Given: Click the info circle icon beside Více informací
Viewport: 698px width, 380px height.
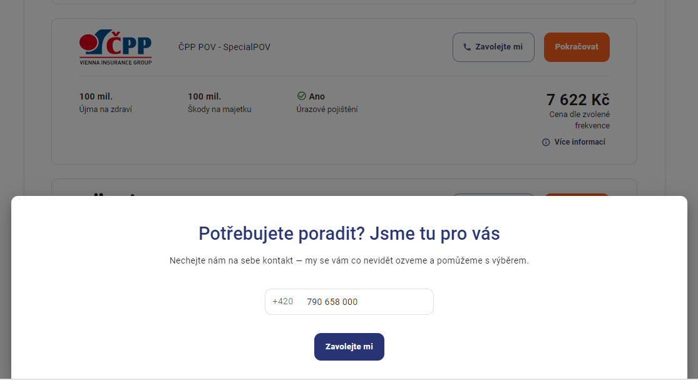Looking at the screenshot, I should [x=546, y=142].
